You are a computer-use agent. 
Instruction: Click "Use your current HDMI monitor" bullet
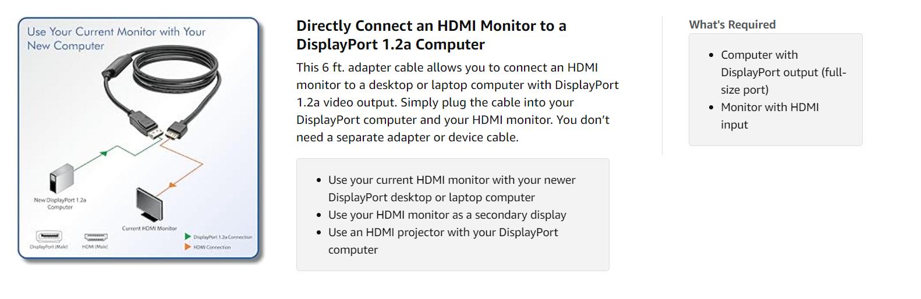(x=451, y=188)
